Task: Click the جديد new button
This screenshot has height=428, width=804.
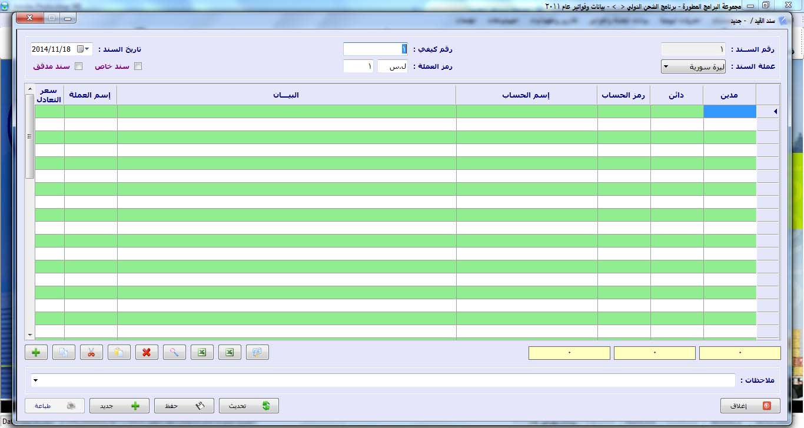Action: (x=119, y=406)
